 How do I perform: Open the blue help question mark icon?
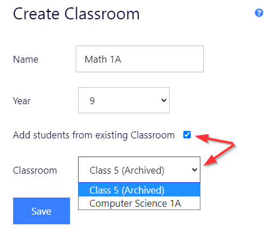click(259, 13)
